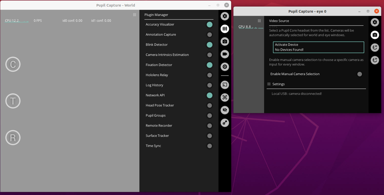Image resolution: width=384 pixels, height=195 pixels.
Task: Click 'Local USB: camera disconnected!' text
Action: [x=297, y=94]
